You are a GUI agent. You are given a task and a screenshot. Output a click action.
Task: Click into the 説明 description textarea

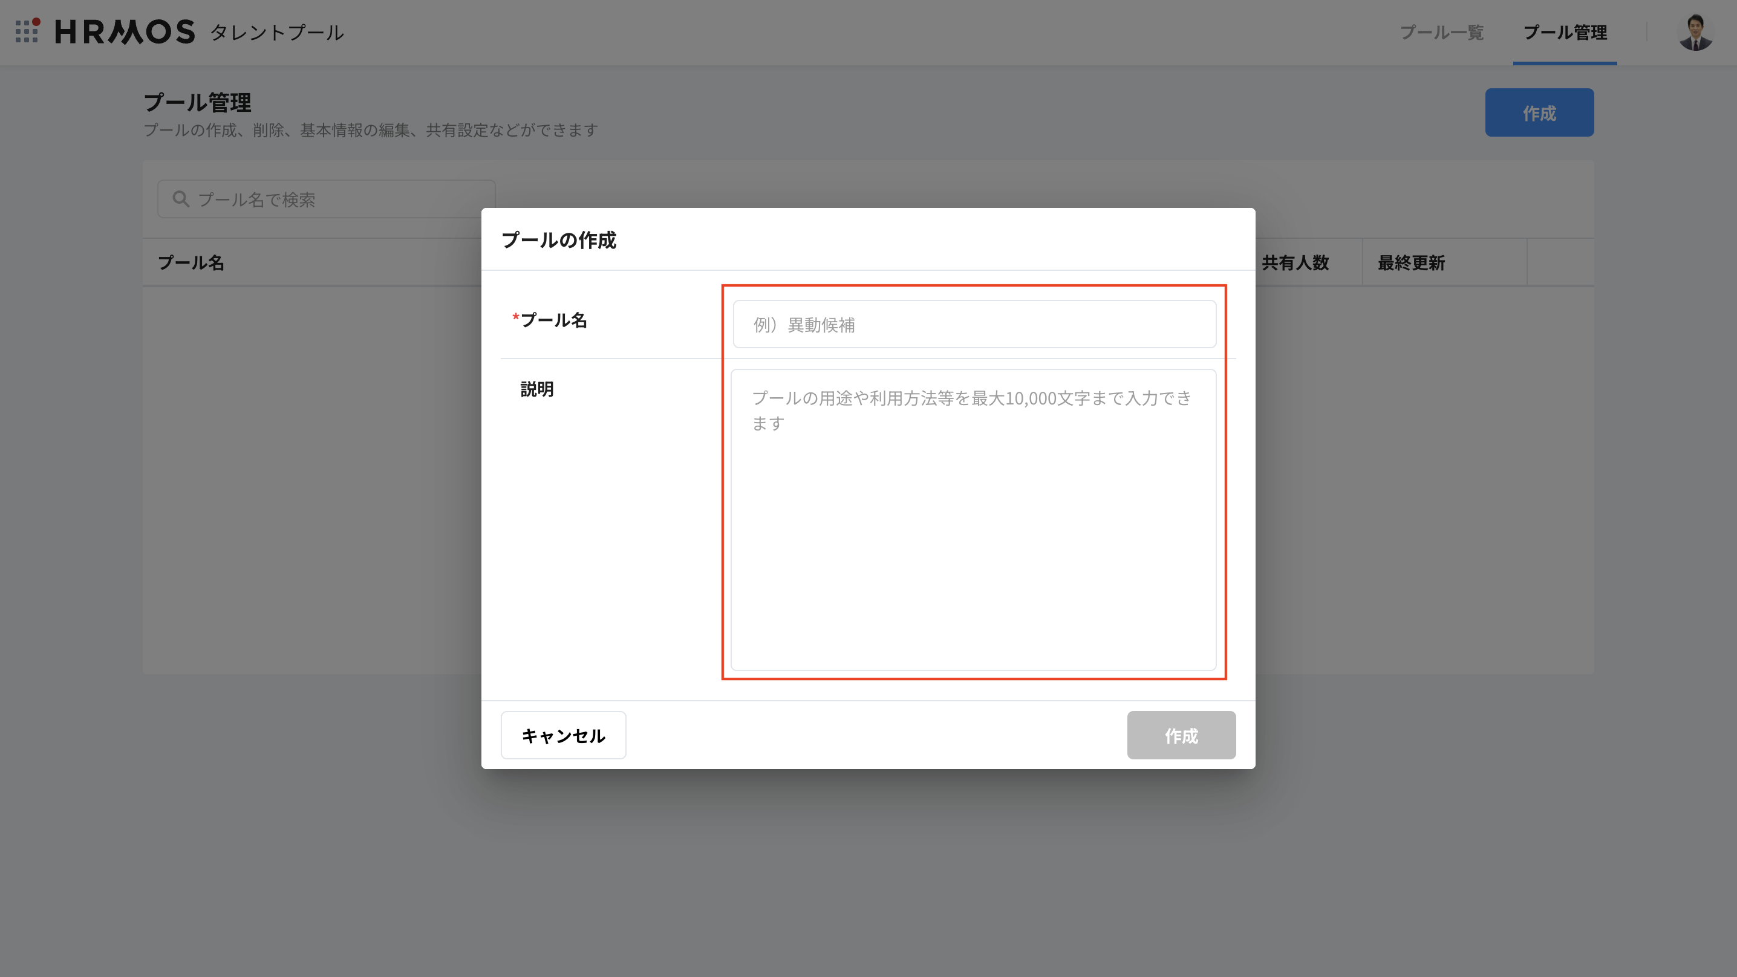(974, 519)
